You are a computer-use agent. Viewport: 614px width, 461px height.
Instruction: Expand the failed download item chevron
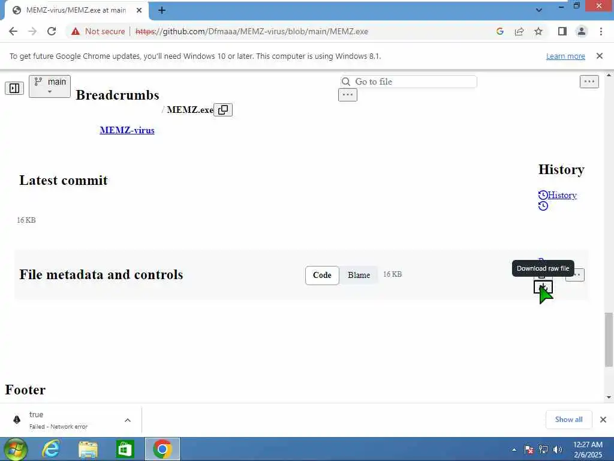pos(128,420)
